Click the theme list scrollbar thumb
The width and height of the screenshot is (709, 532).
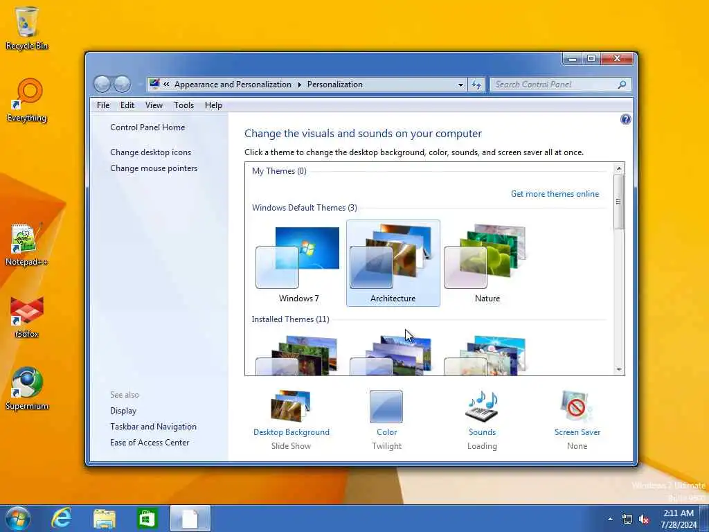click(x=618, y=202)
